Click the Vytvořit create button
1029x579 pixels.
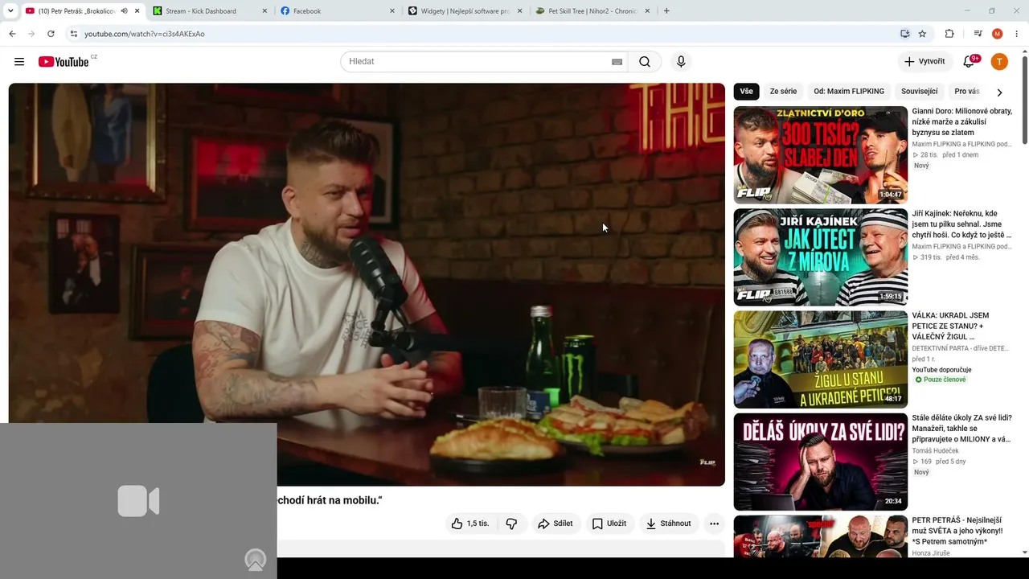click(924, 62)
